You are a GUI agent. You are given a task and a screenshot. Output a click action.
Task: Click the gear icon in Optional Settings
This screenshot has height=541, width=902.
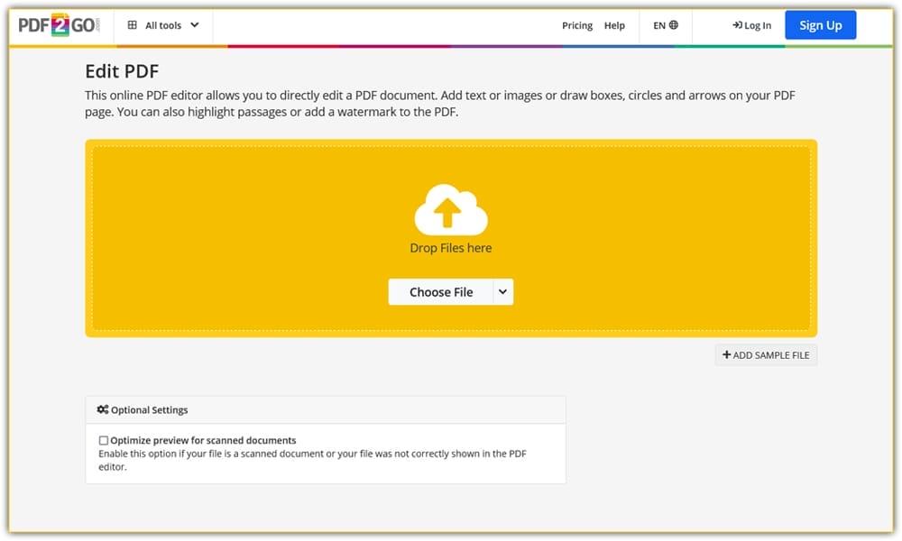pyautogui.click(x=104, y=409)
